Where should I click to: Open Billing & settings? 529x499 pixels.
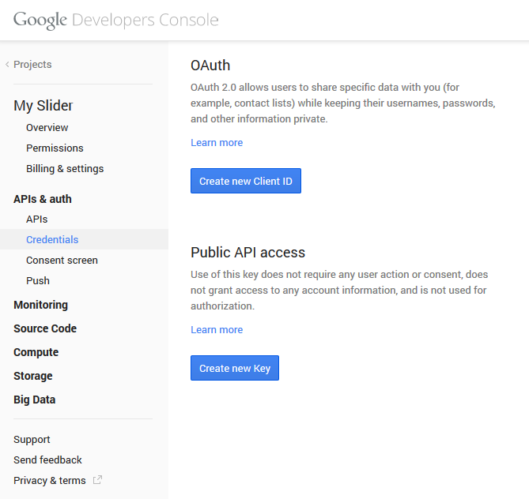[x=65, y=169]
